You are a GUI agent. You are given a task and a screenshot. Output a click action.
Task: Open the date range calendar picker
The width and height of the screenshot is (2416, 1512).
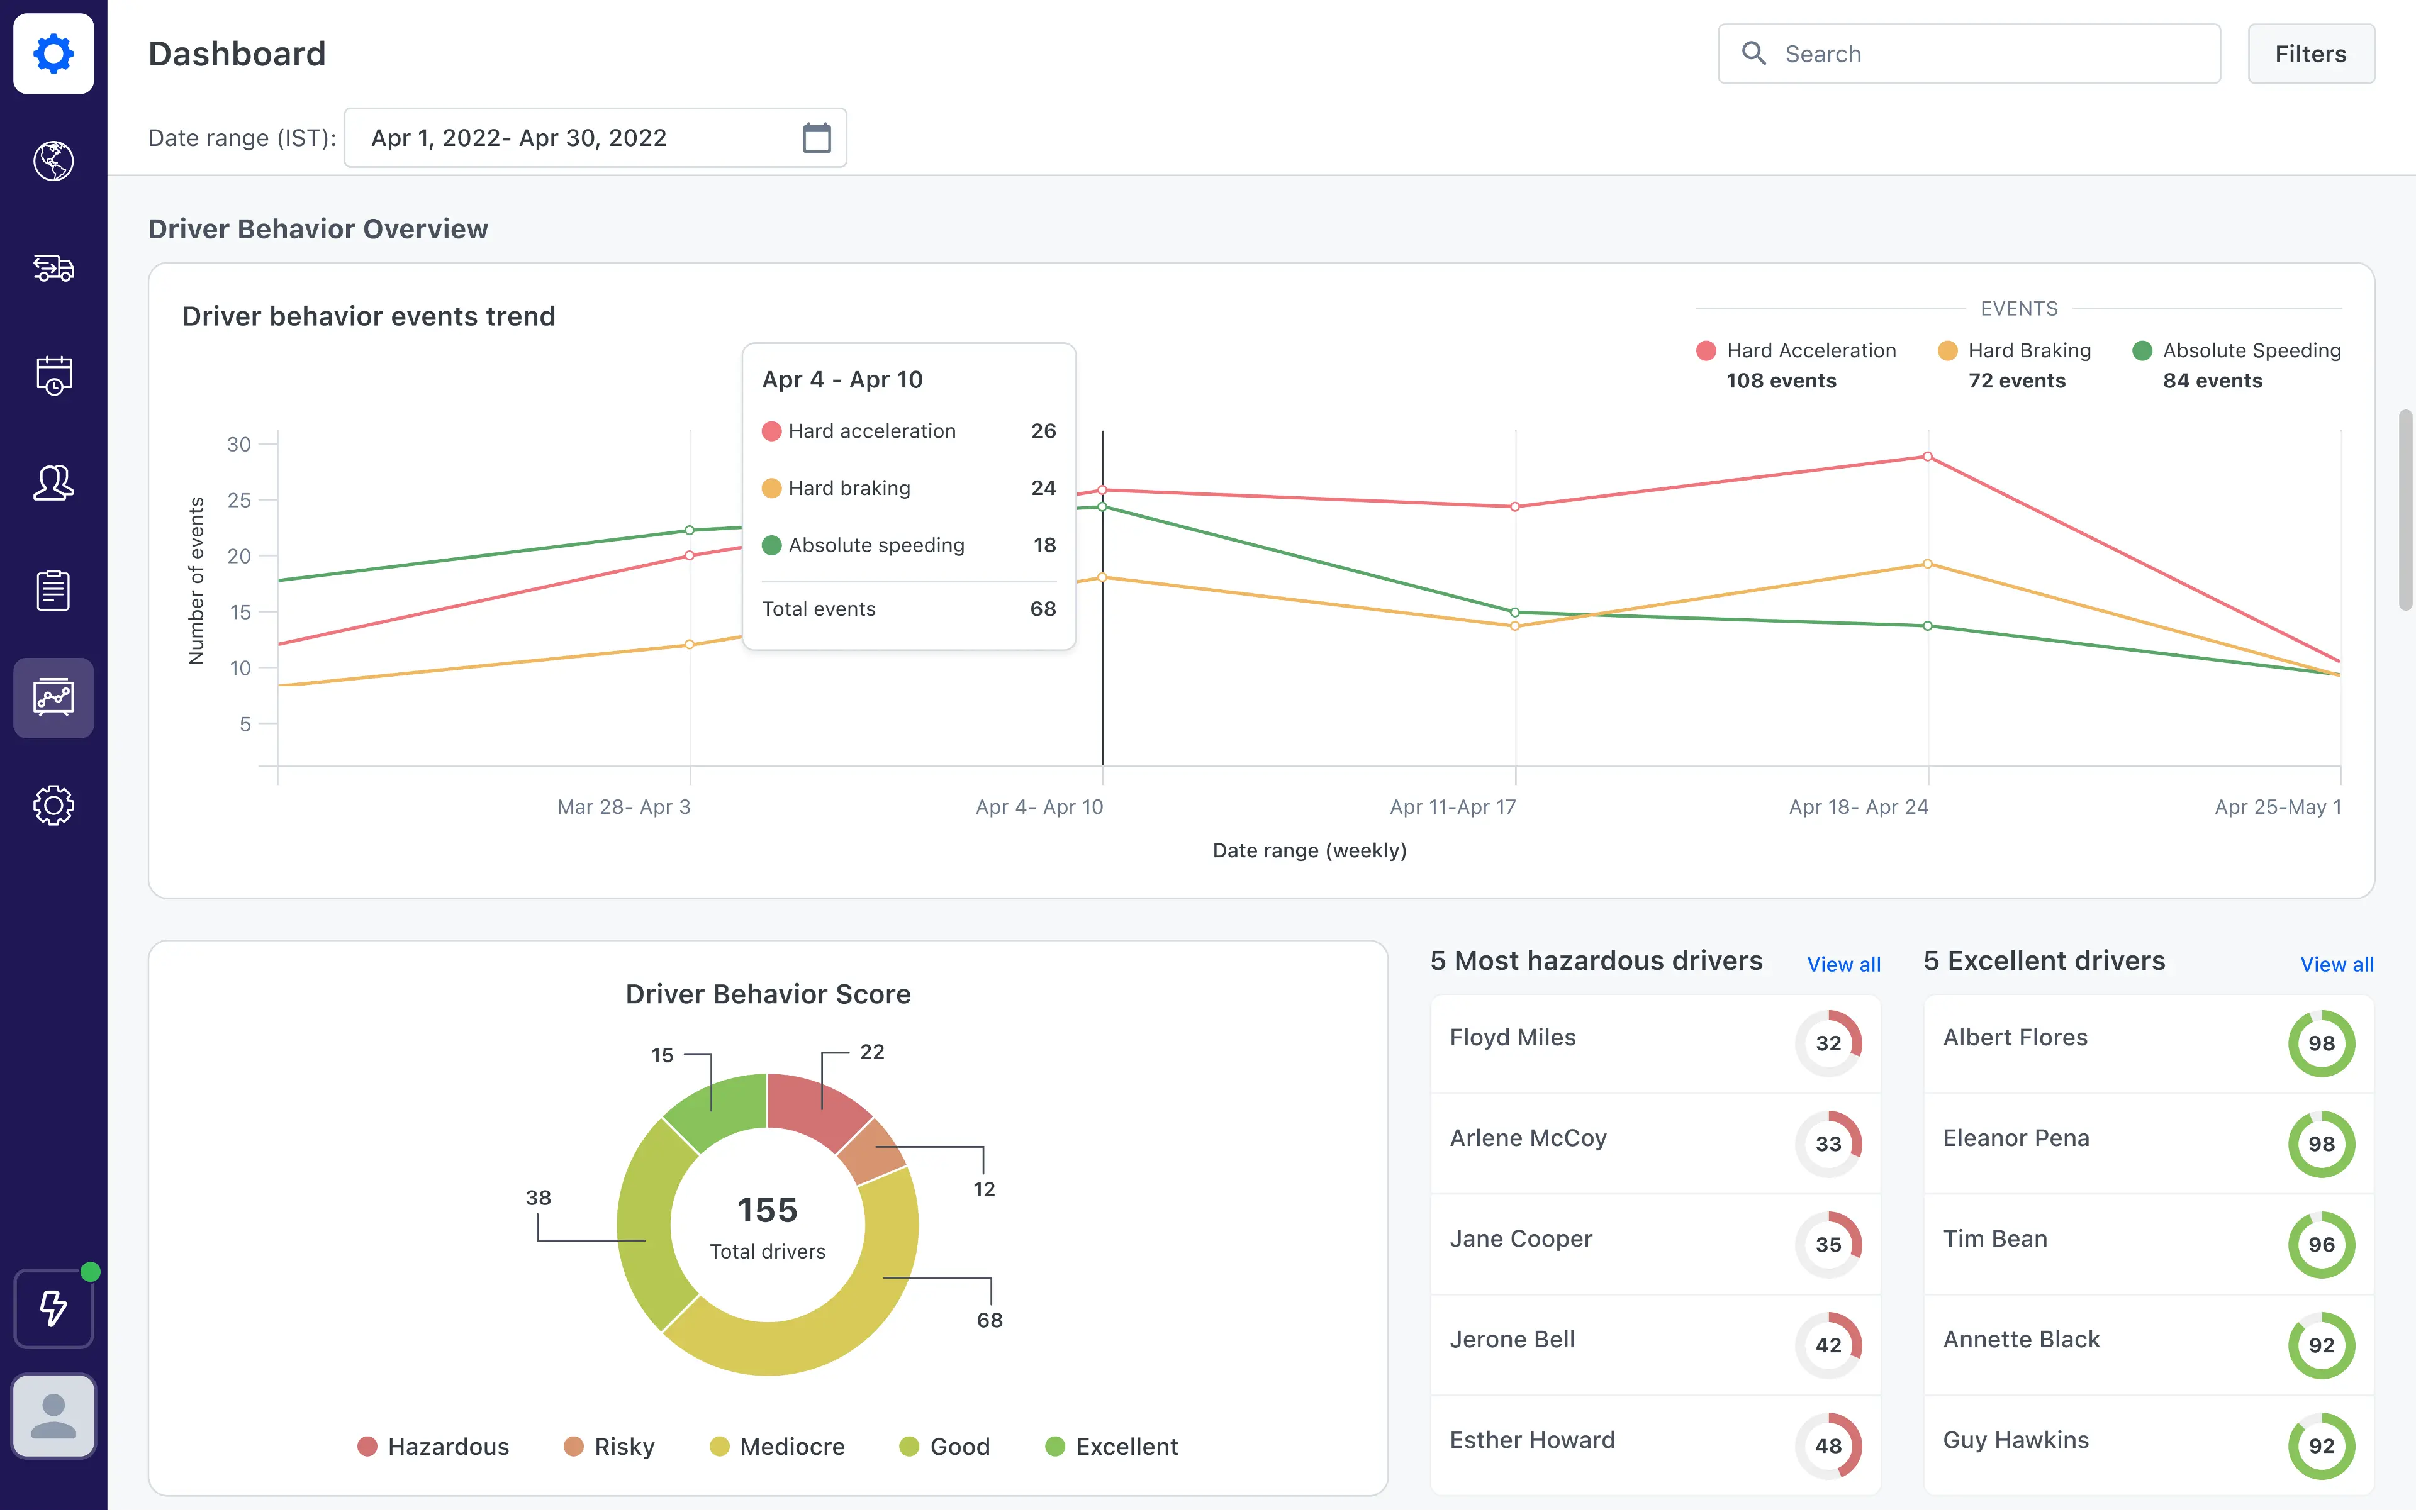click(x=816, y=138)
